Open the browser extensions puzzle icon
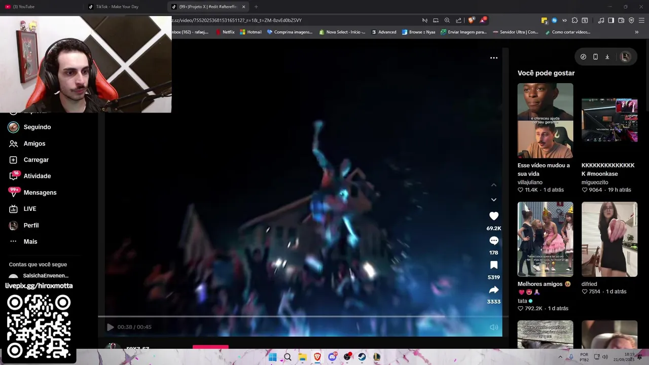The width and height of the screenshot is (649, 365). tap(574, 20)
